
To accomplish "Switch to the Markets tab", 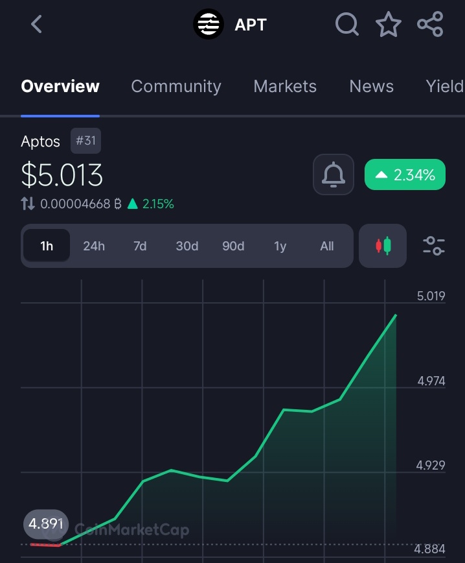I will point(285,86).
